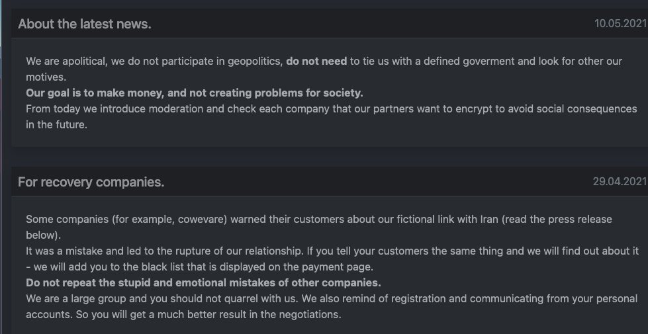Click the "It was a mistake" sentence
Screen dimensions: 648x334
pyautogui.click(x=65, y=251)
